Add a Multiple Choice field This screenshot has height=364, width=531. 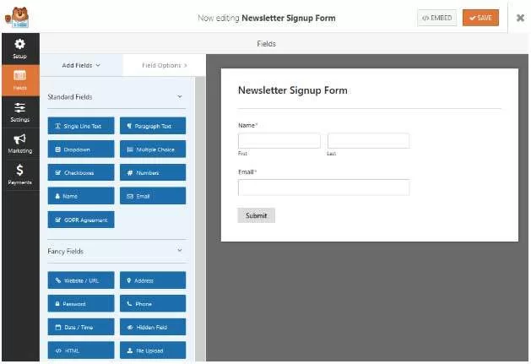click(x=153, y=149)
